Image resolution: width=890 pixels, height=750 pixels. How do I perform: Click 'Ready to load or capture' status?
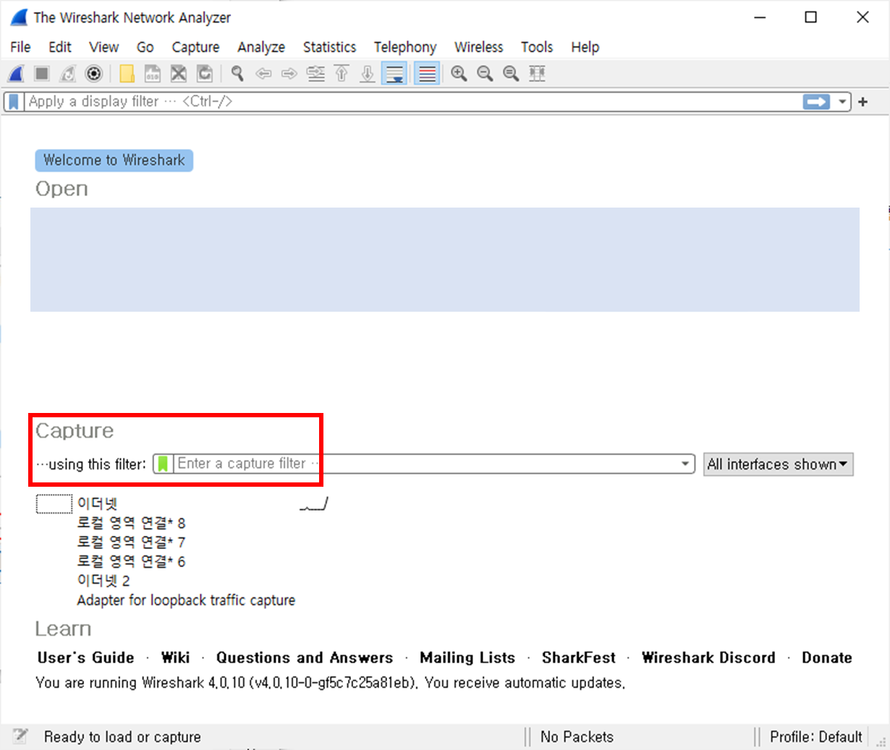pyautogui.click(x=122, y=737)
